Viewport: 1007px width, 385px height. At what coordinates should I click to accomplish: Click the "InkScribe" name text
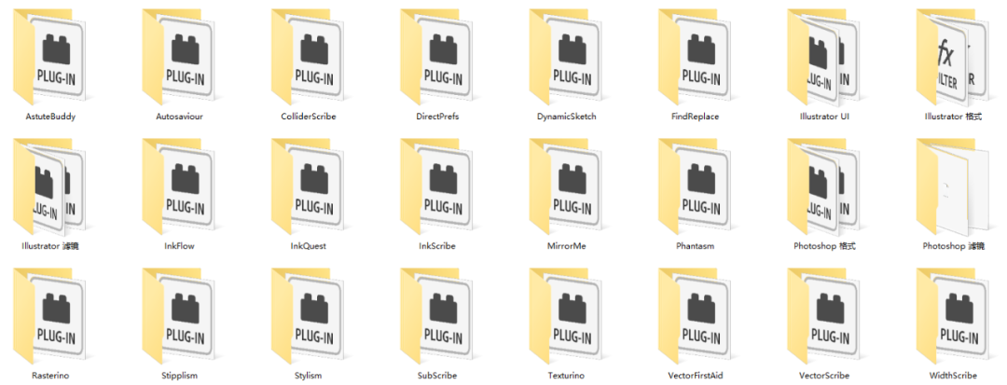[437, 246]
